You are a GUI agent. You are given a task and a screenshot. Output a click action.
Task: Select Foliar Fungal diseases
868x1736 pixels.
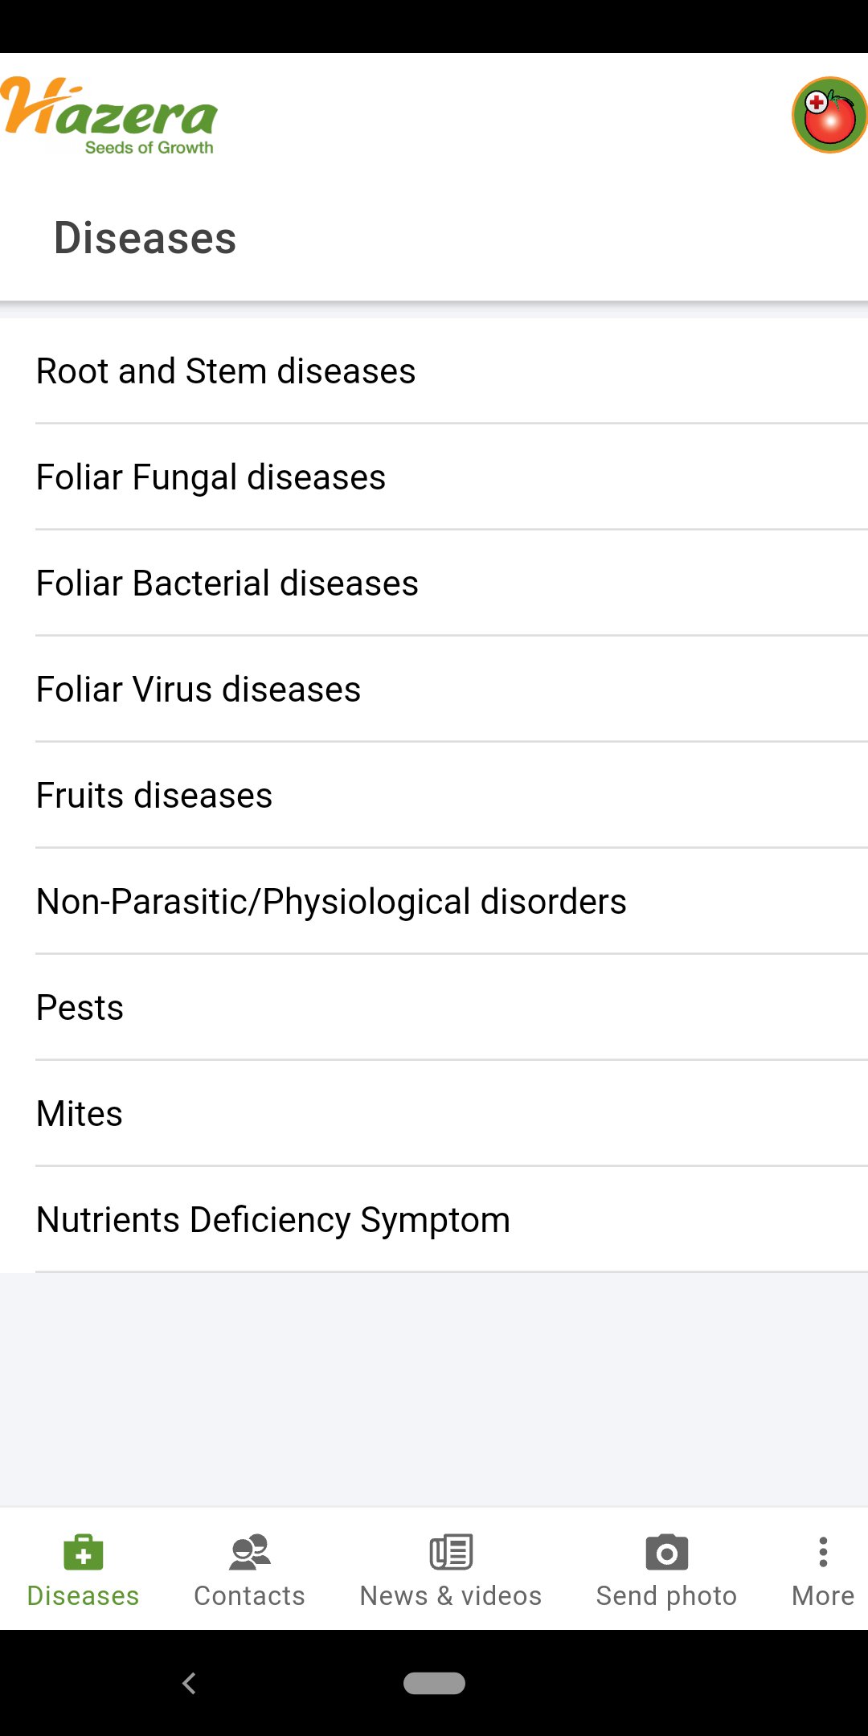[x=211, y=477]
